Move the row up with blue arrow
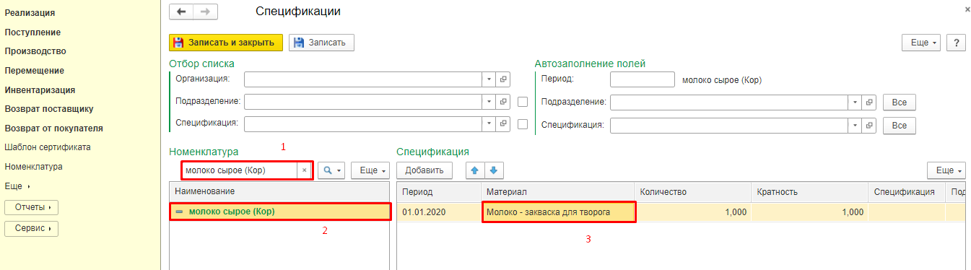Image resolution: width=971 pixels, height=270 pixels. click(x=475, y=170)
